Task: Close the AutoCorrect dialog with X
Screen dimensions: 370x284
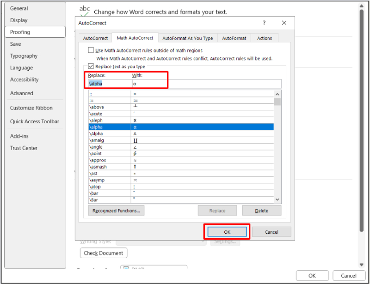Action: (x=284, y=23)
